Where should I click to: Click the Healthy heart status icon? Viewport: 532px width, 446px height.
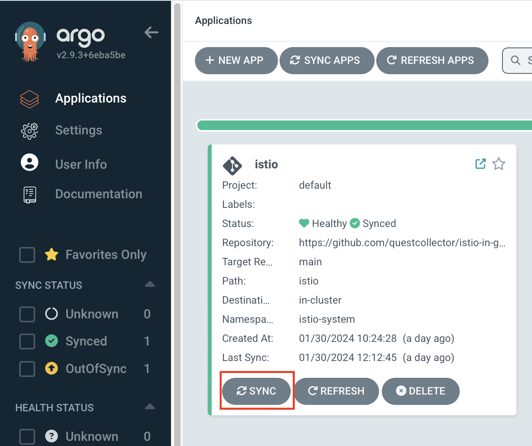304,223
